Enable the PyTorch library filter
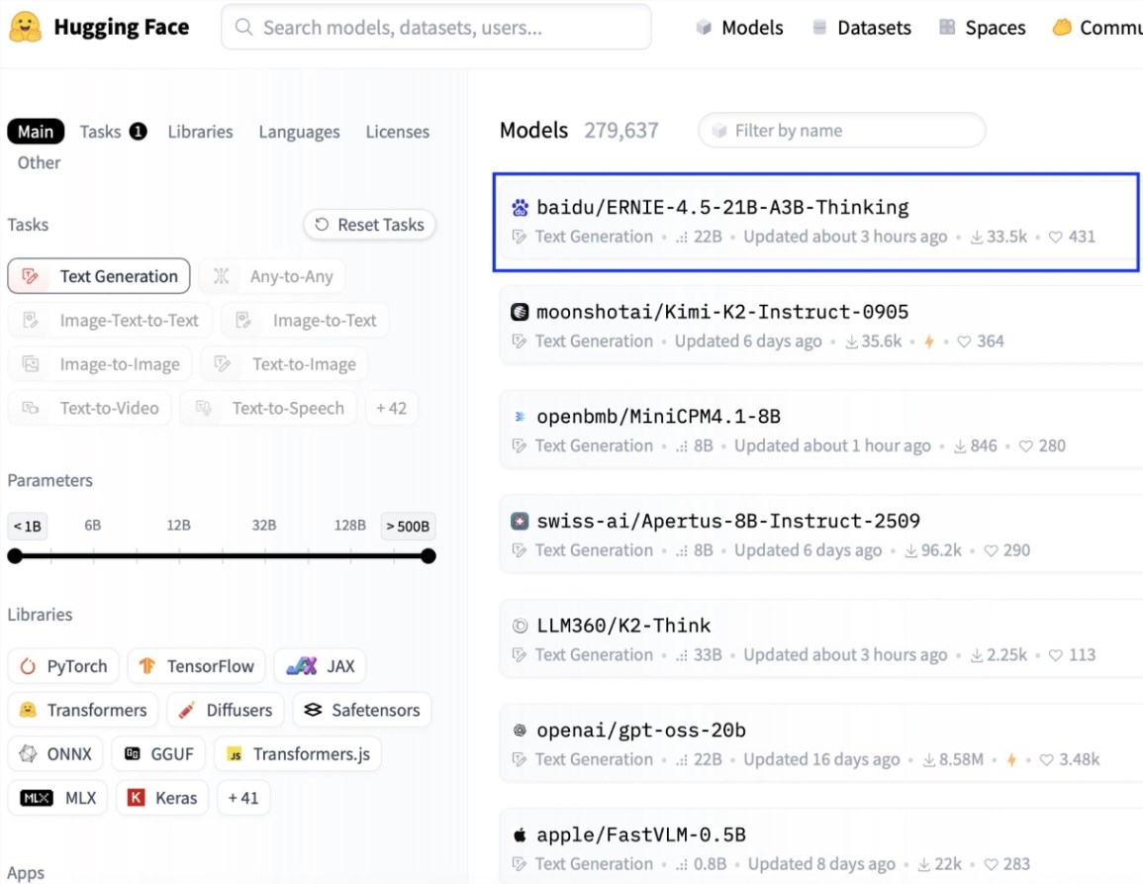 click(63, 666)
